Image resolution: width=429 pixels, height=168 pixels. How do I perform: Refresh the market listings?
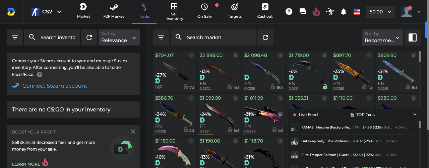click(265, 37)
